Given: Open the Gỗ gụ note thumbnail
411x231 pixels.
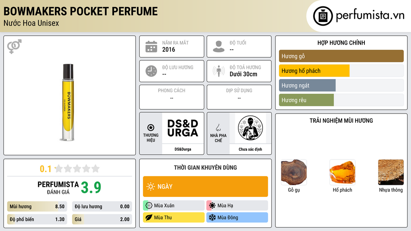Looking at the screenshot, I should (x=293, y=172).
